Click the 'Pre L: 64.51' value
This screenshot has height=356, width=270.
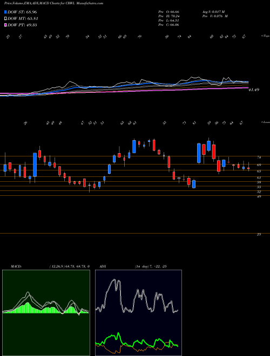click(168, 20)
